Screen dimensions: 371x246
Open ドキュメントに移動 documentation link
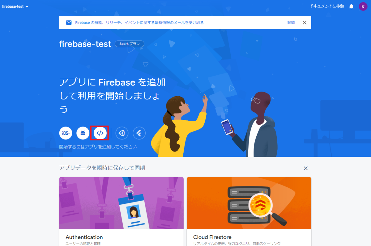(x=327, y=6)
